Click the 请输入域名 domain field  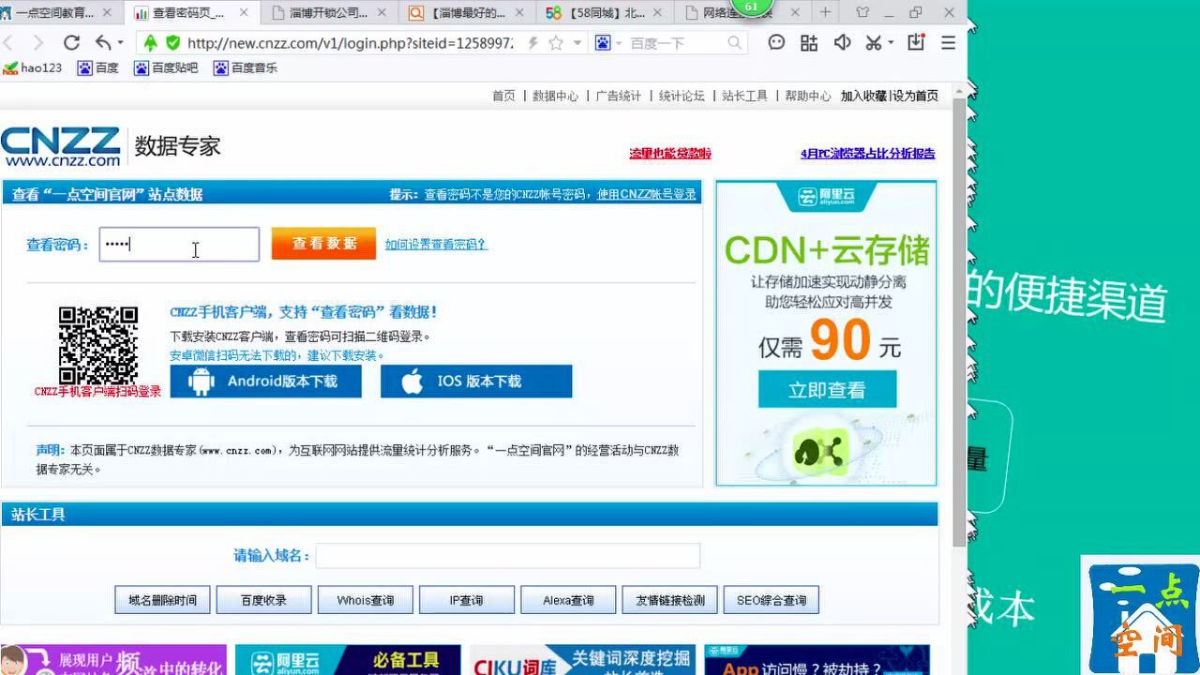click(507, 555)
